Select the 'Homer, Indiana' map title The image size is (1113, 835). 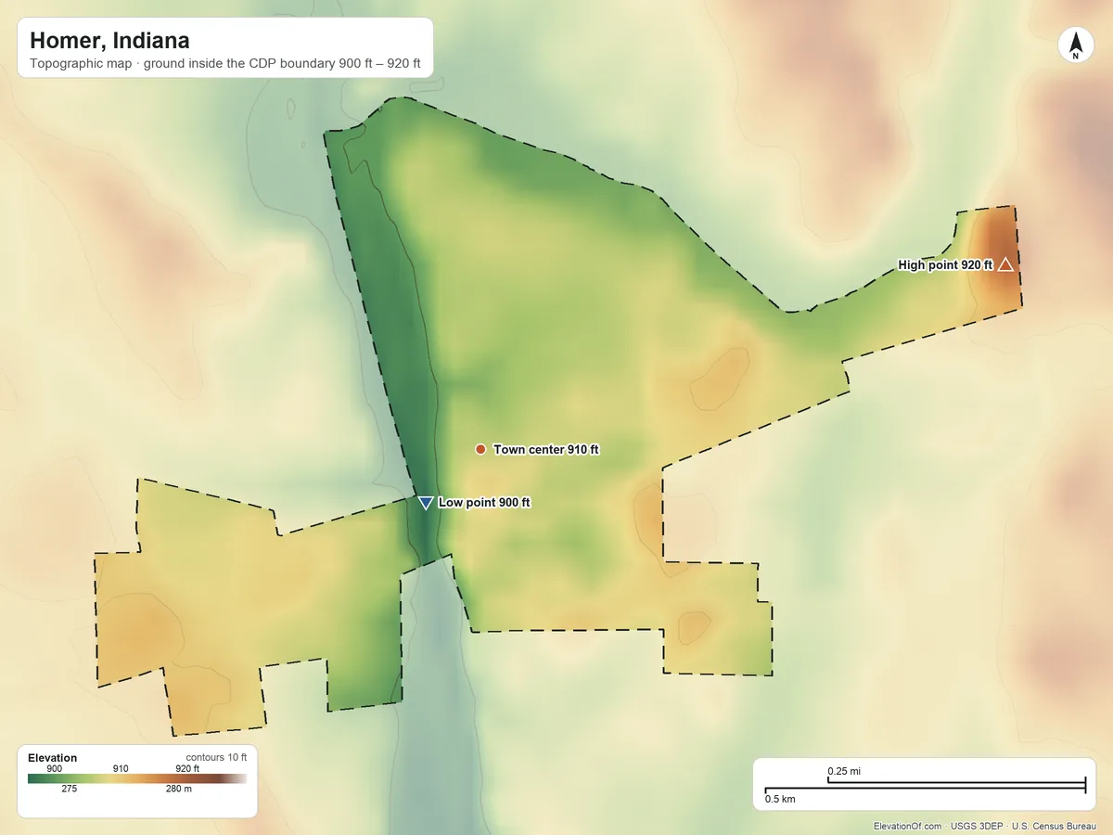(109, 41)
